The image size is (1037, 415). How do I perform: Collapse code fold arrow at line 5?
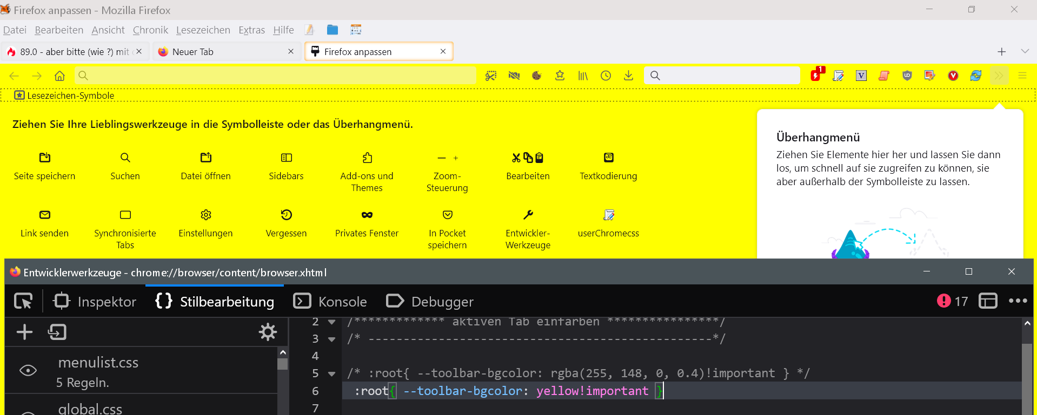[332, 373]
